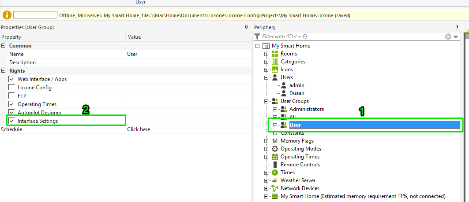Click the Categories icon in tree

[275, 62]
